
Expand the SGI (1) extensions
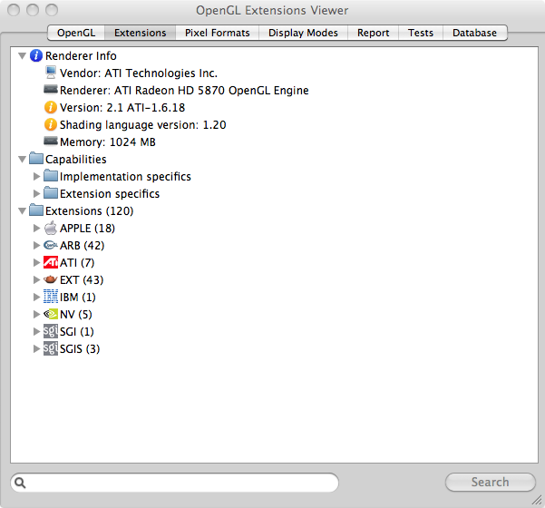tap(36, 331)
